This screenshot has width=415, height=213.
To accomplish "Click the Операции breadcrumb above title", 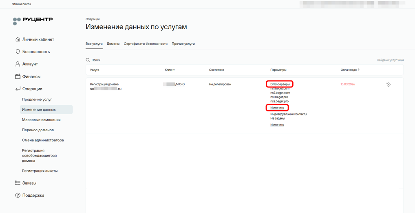I will click(93, 19).
